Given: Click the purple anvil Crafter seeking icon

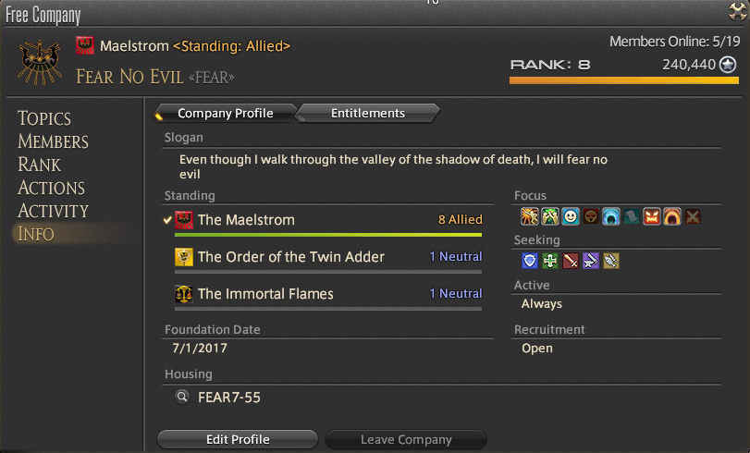Looking at the screenshot, I should tap(591, 261).
